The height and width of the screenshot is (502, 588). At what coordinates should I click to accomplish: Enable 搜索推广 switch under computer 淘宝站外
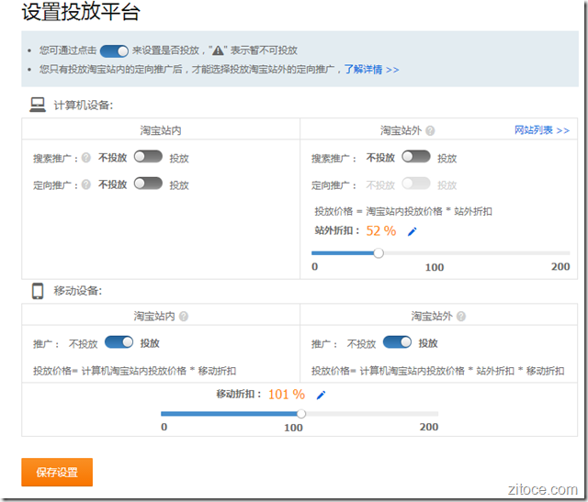tap(415, 157)
